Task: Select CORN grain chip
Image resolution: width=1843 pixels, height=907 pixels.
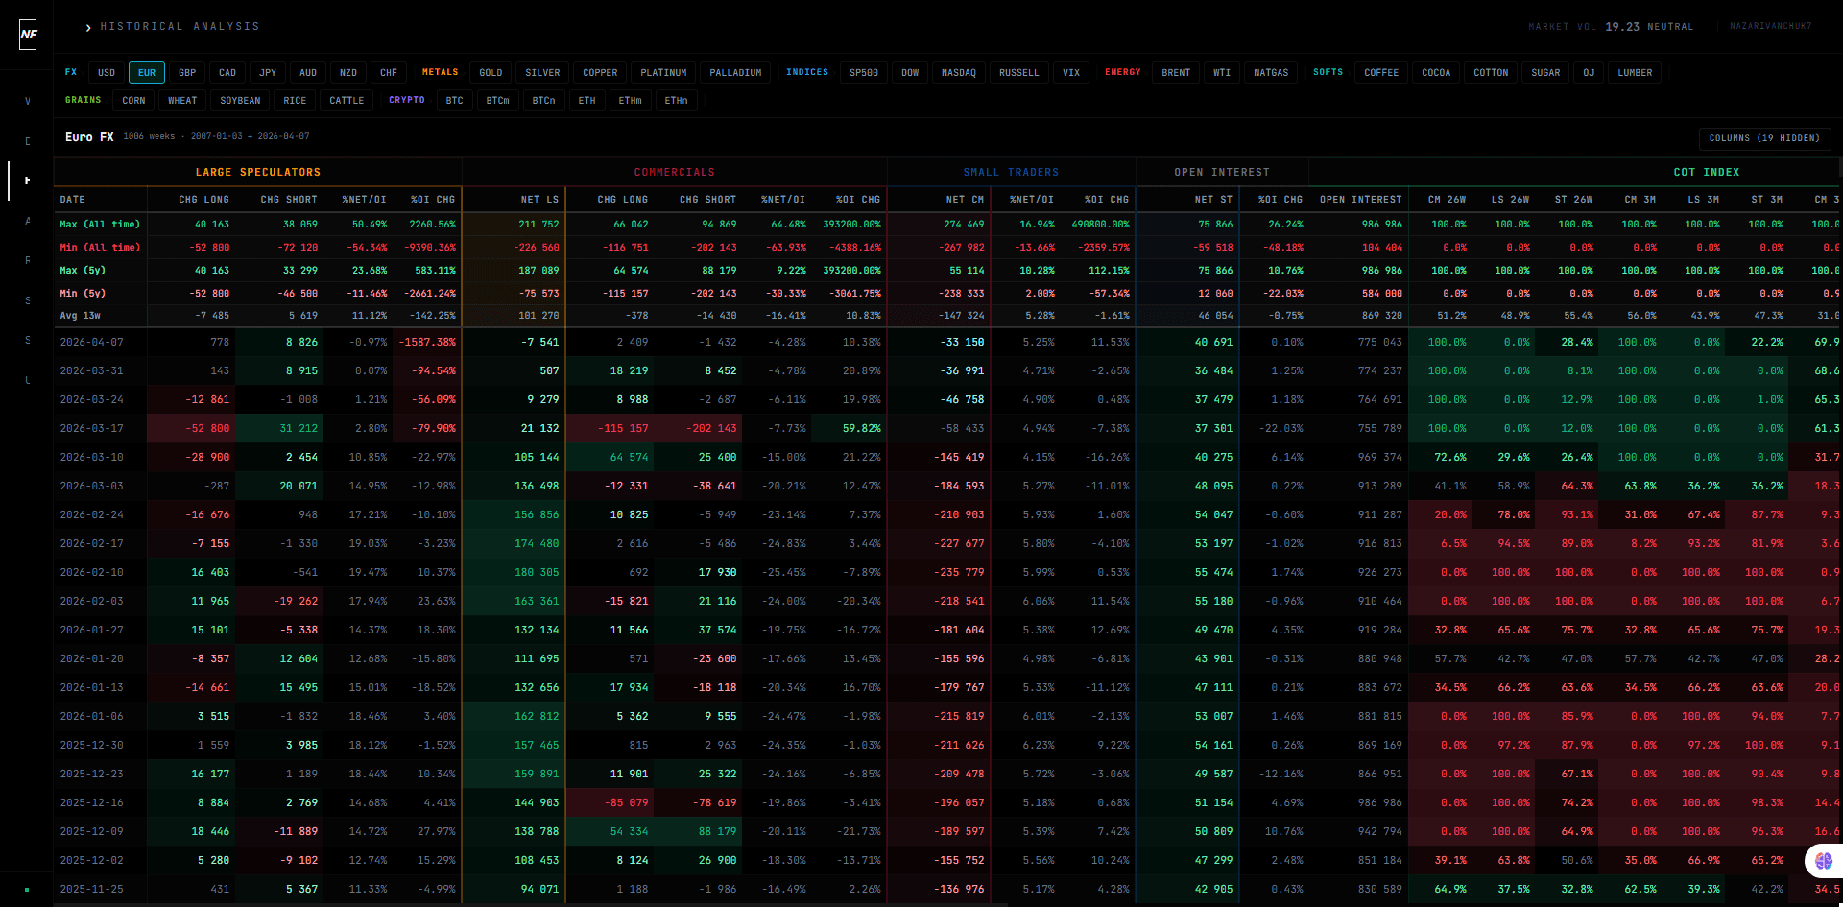Action: click(x=133, y=101)
